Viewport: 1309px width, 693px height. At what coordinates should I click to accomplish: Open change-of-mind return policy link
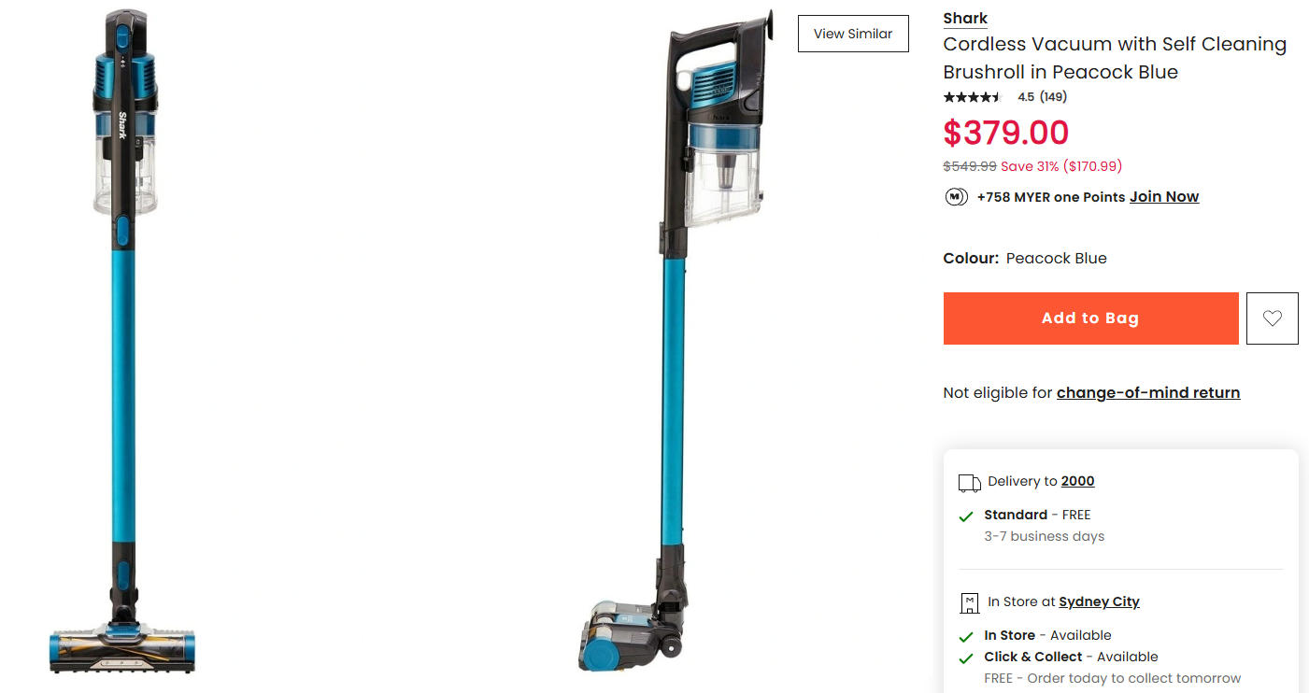[1148, 393]
